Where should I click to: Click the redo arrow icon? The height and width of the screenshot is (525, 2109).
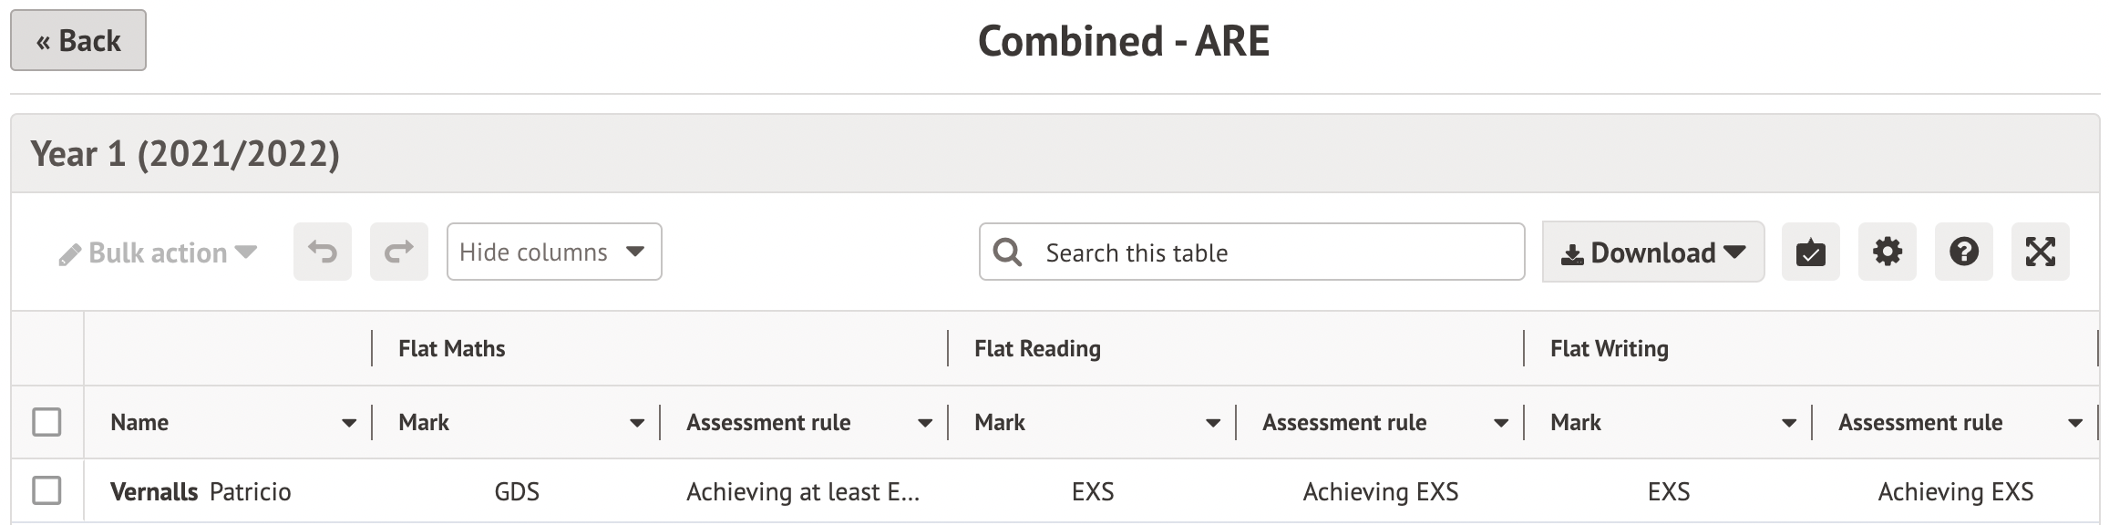pos(398,252)
